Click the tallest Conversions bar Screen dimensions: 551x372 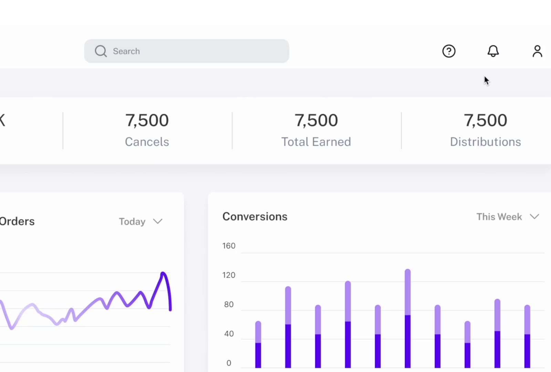point(407,319)
